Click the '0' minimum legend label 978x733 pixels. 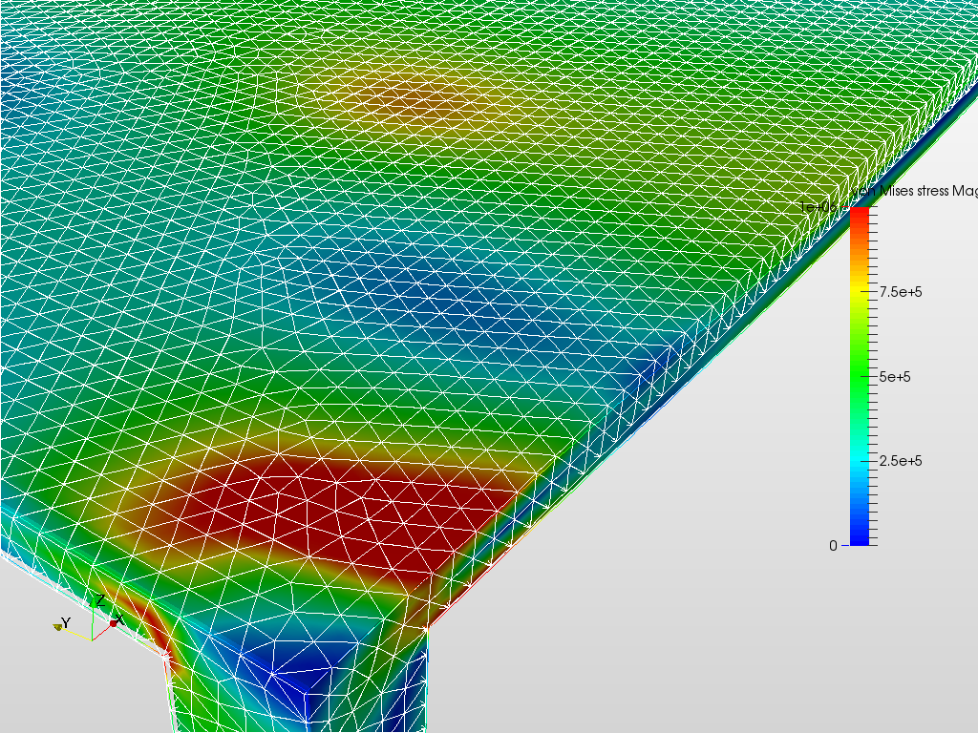835,545
